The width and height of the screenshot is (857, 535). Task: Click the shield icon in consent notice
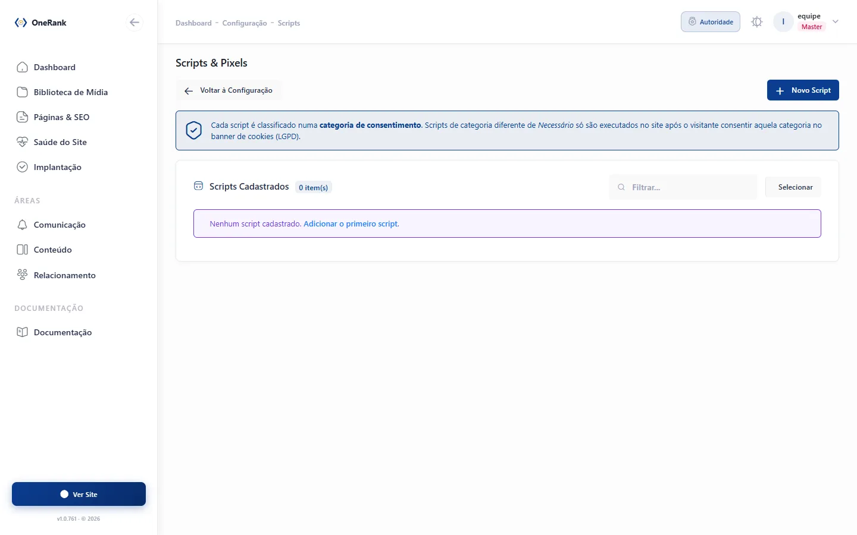[194, 130]
